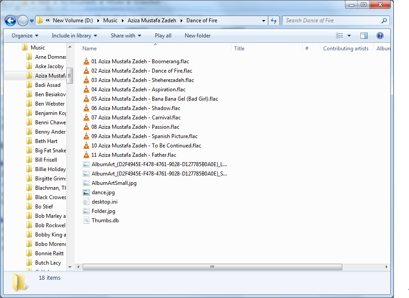Click the navigation pane scroll down arrow
The height and width of the screenshot is (298, 409).
coord(70,267)
